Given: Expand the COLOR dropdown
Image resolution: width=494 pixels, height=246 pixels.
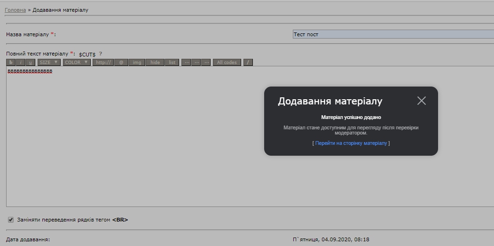Looking at the screenshot, I should (77, 62).
